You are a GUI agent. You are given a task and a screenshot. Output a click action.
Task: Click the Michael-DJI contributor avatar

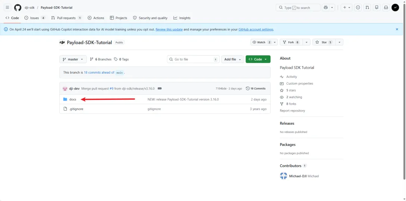point(283,176)
